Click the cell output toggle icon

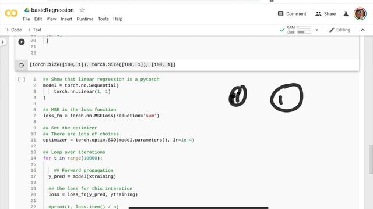pyautogui.click(x=22, y=65)
